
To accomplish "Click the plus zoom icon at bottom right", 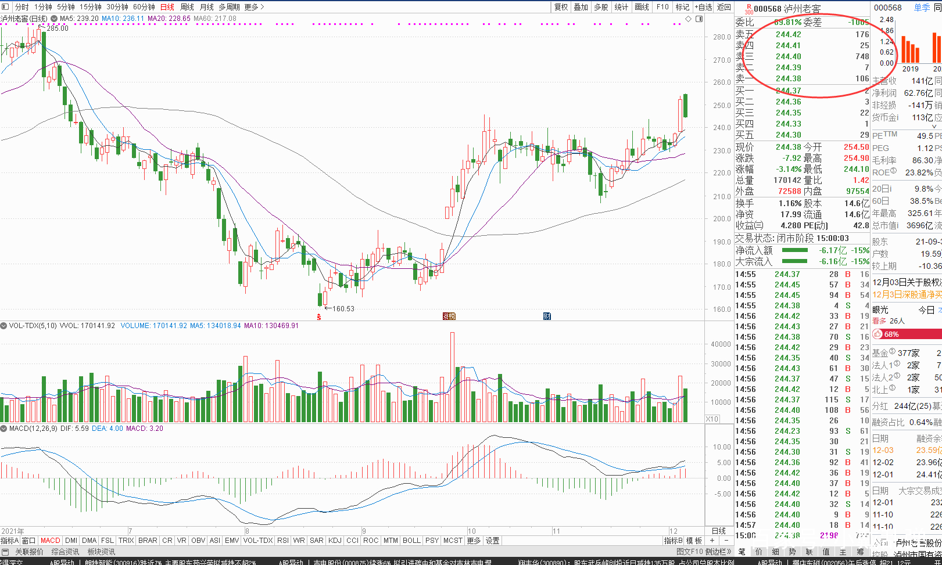I will coord(712,541).
